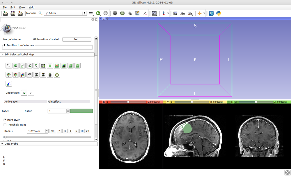Image resolution: width=291 pixels, height=176 pixels.
Task: Open the Watershed WS marker effect
Action: point(29,75)
